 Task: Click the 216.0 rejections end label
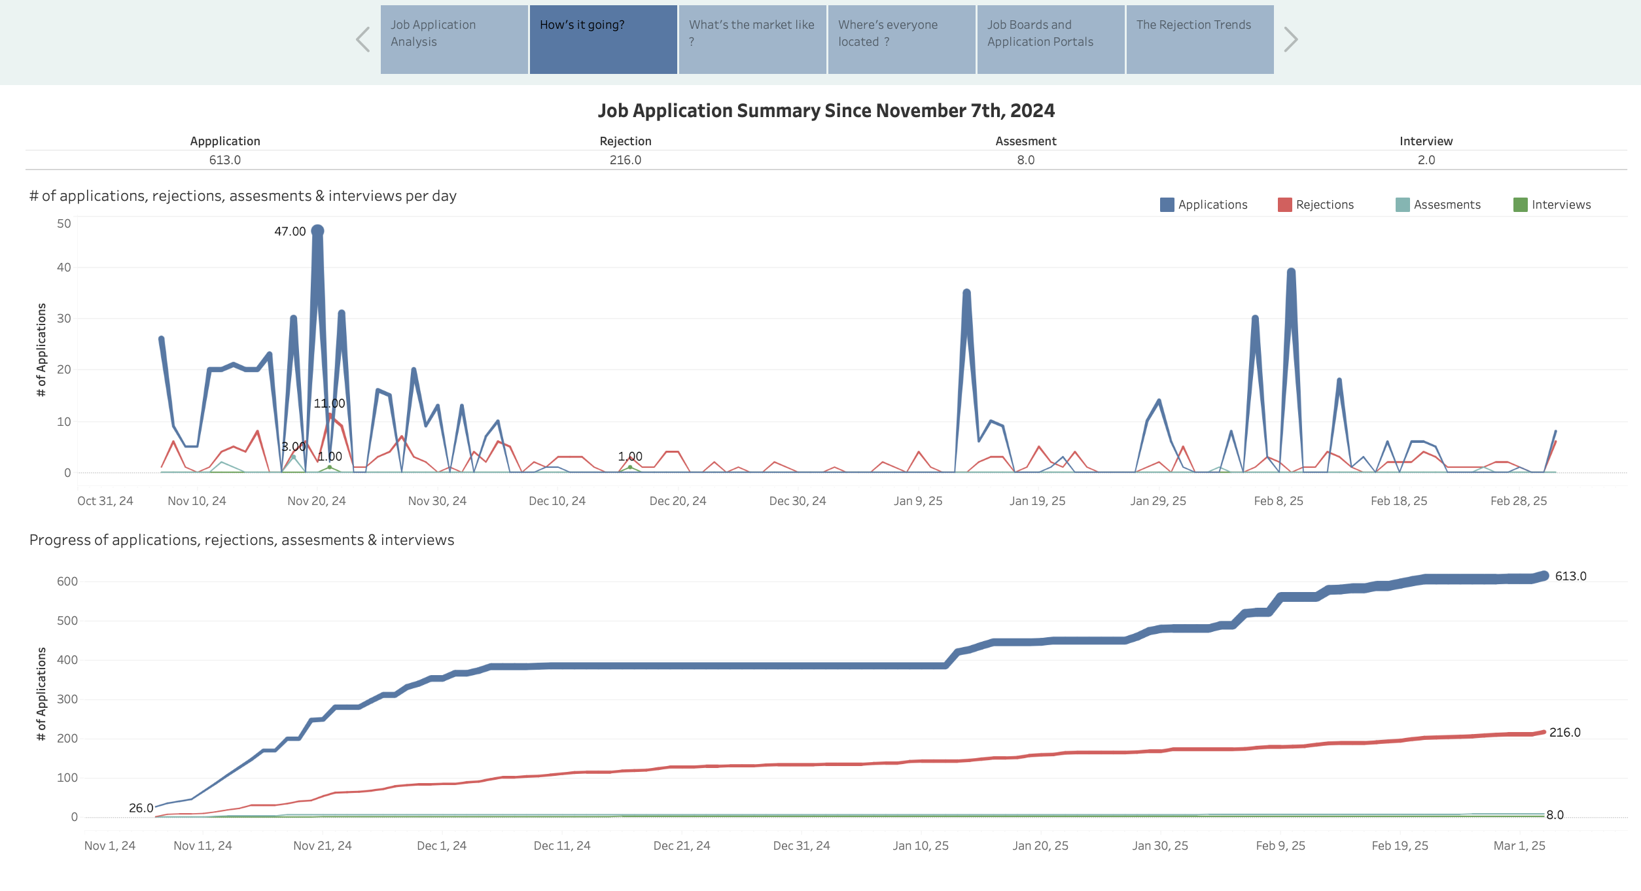(x=1564, y=733)
